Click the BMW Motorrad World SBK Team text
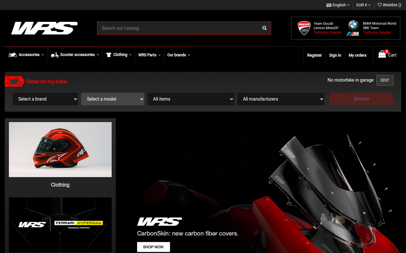Image resolution: width=406 pixels, height=253 pixels. click(x=379, y=26)
